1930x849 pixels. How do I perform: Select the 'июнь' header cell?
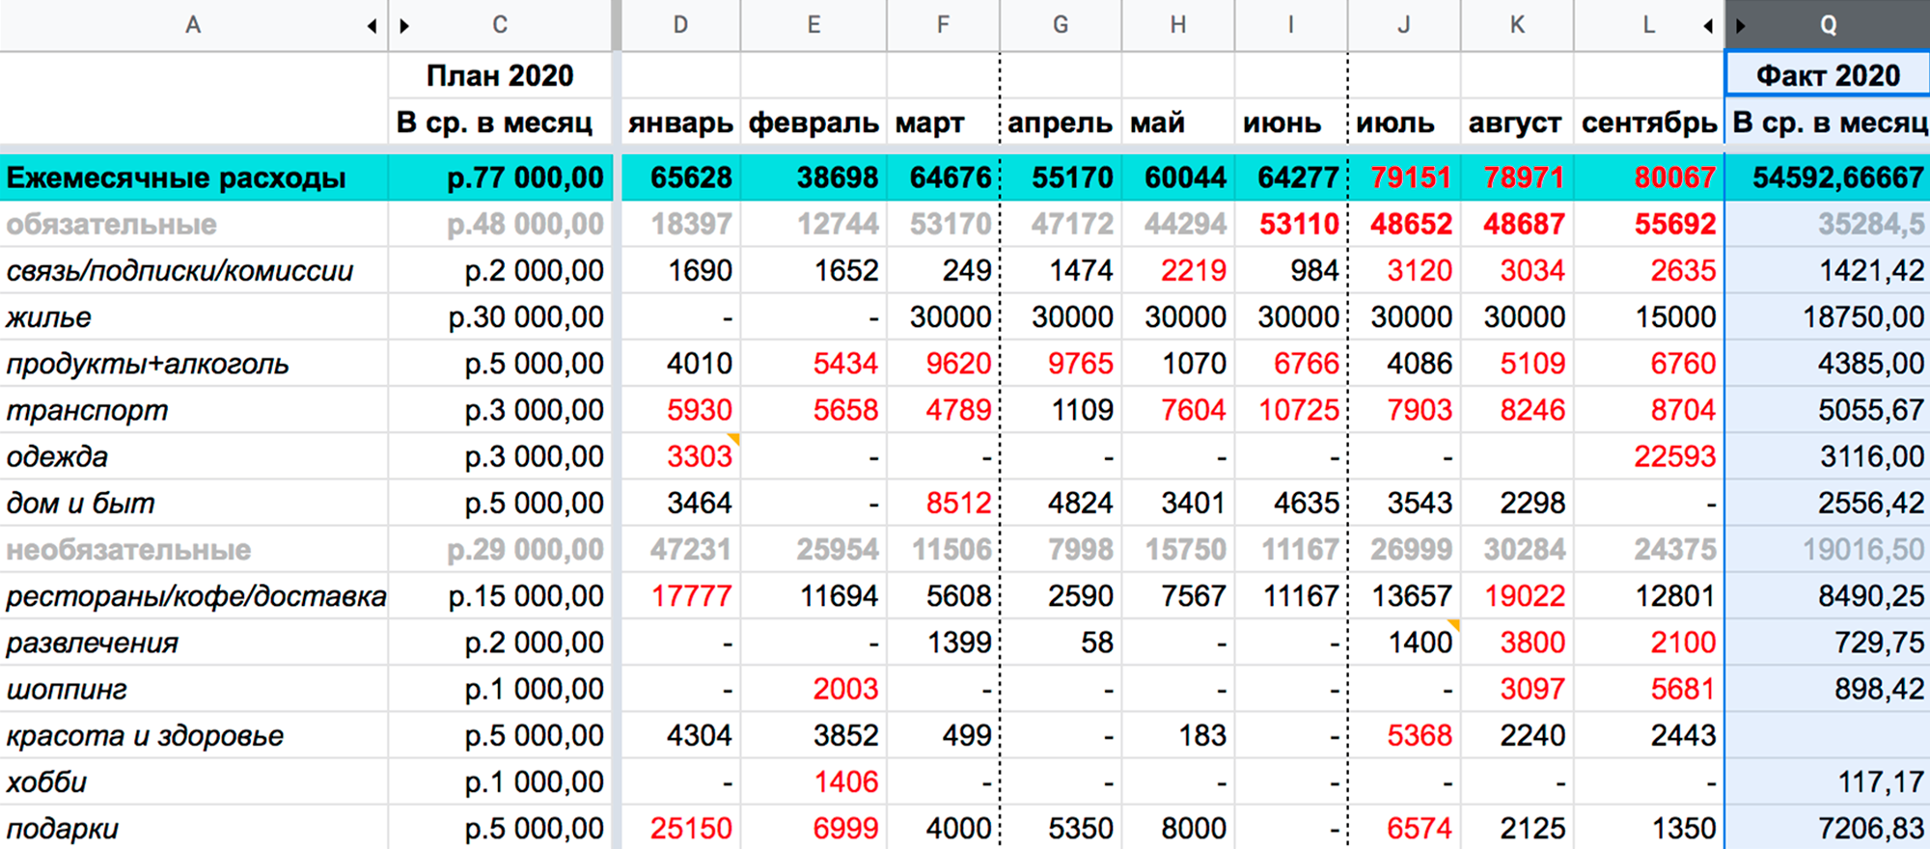point(1291,123)
